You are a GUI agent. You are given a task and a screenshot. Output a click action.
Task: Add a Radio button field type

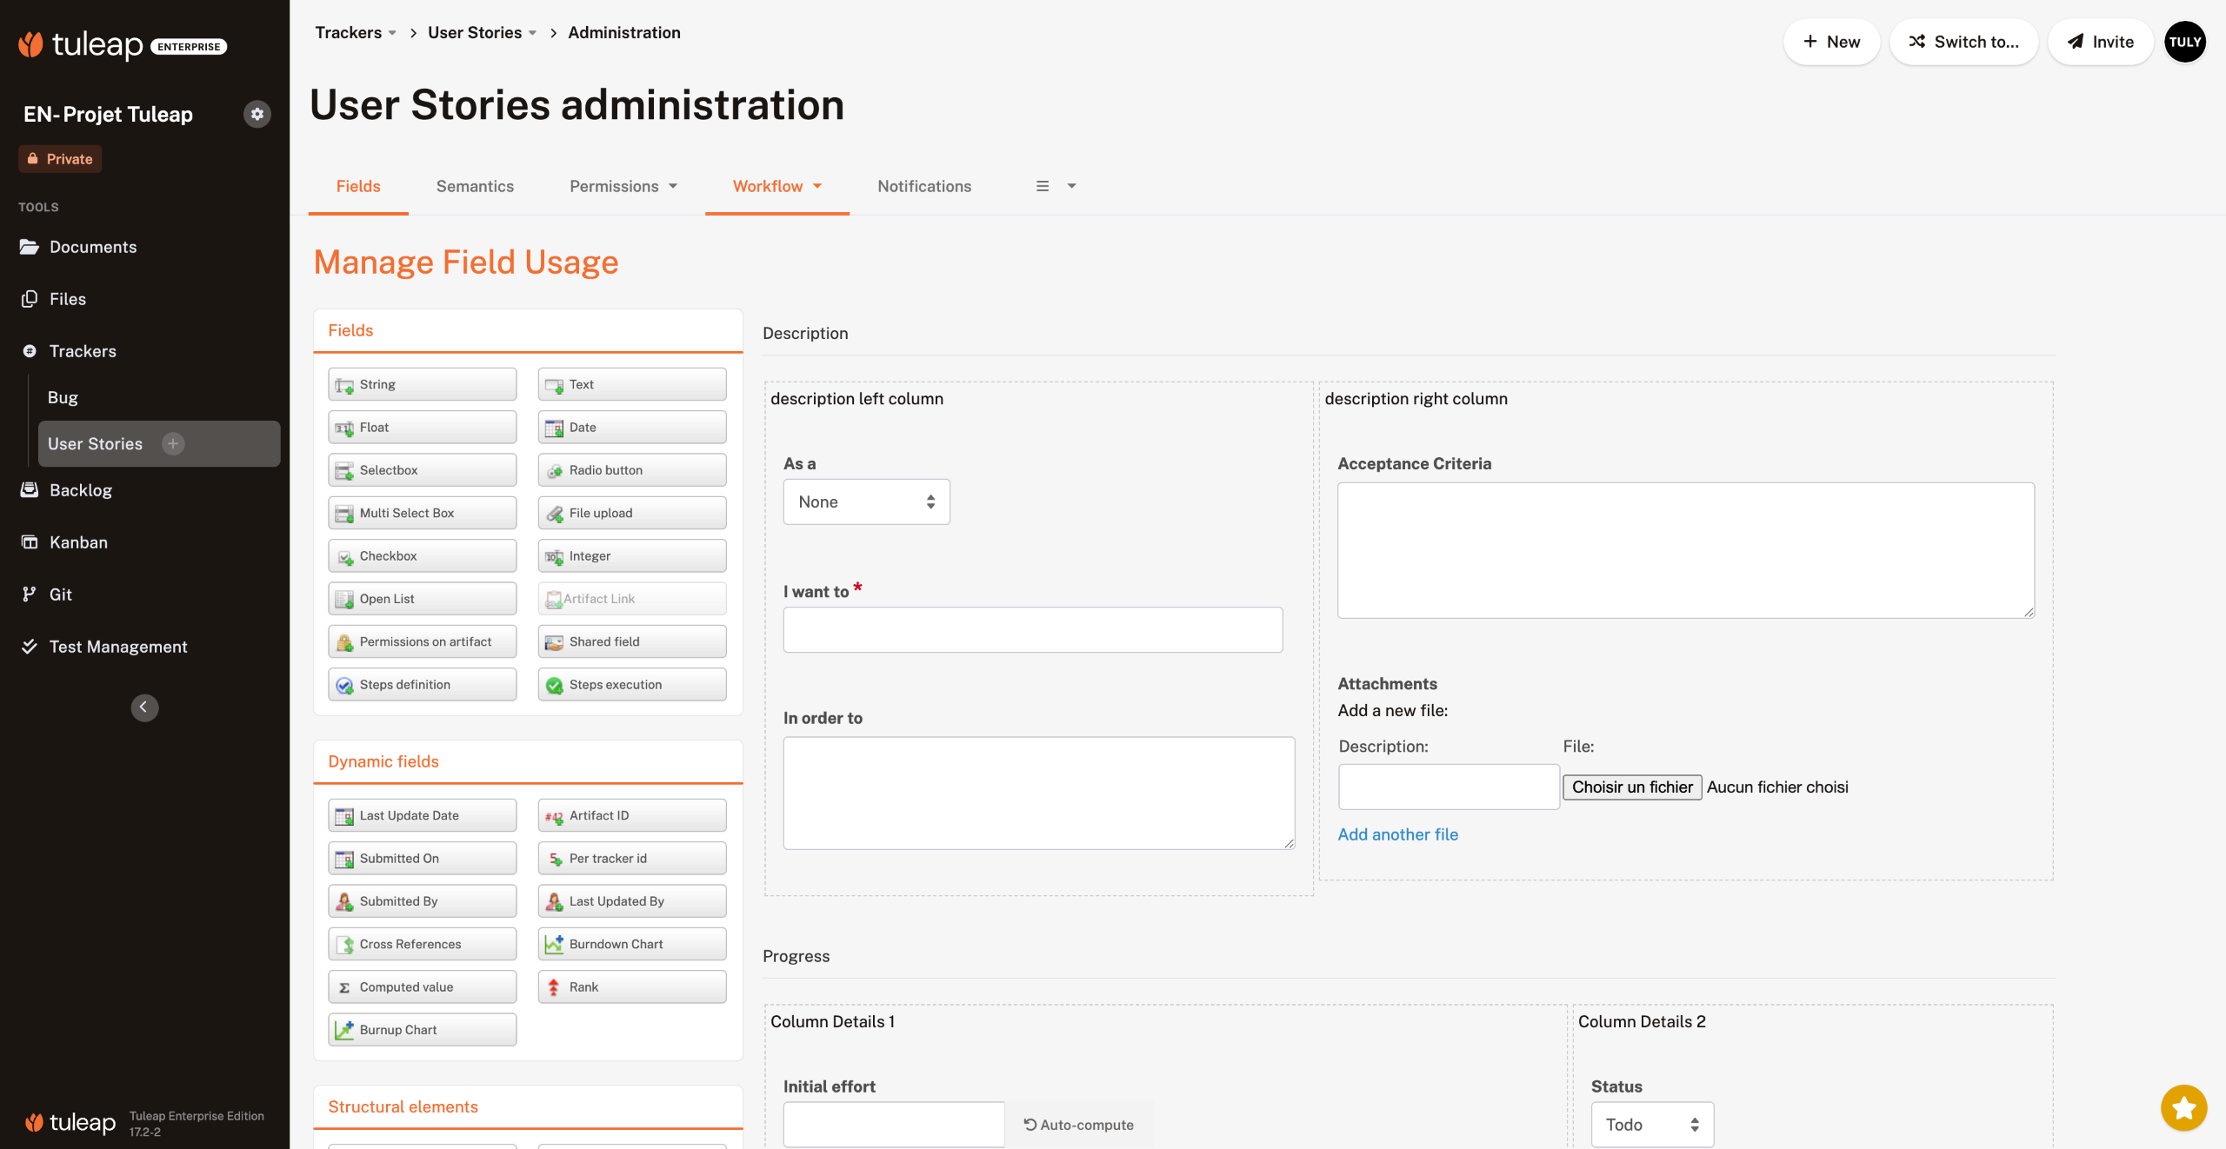(631, 470)
